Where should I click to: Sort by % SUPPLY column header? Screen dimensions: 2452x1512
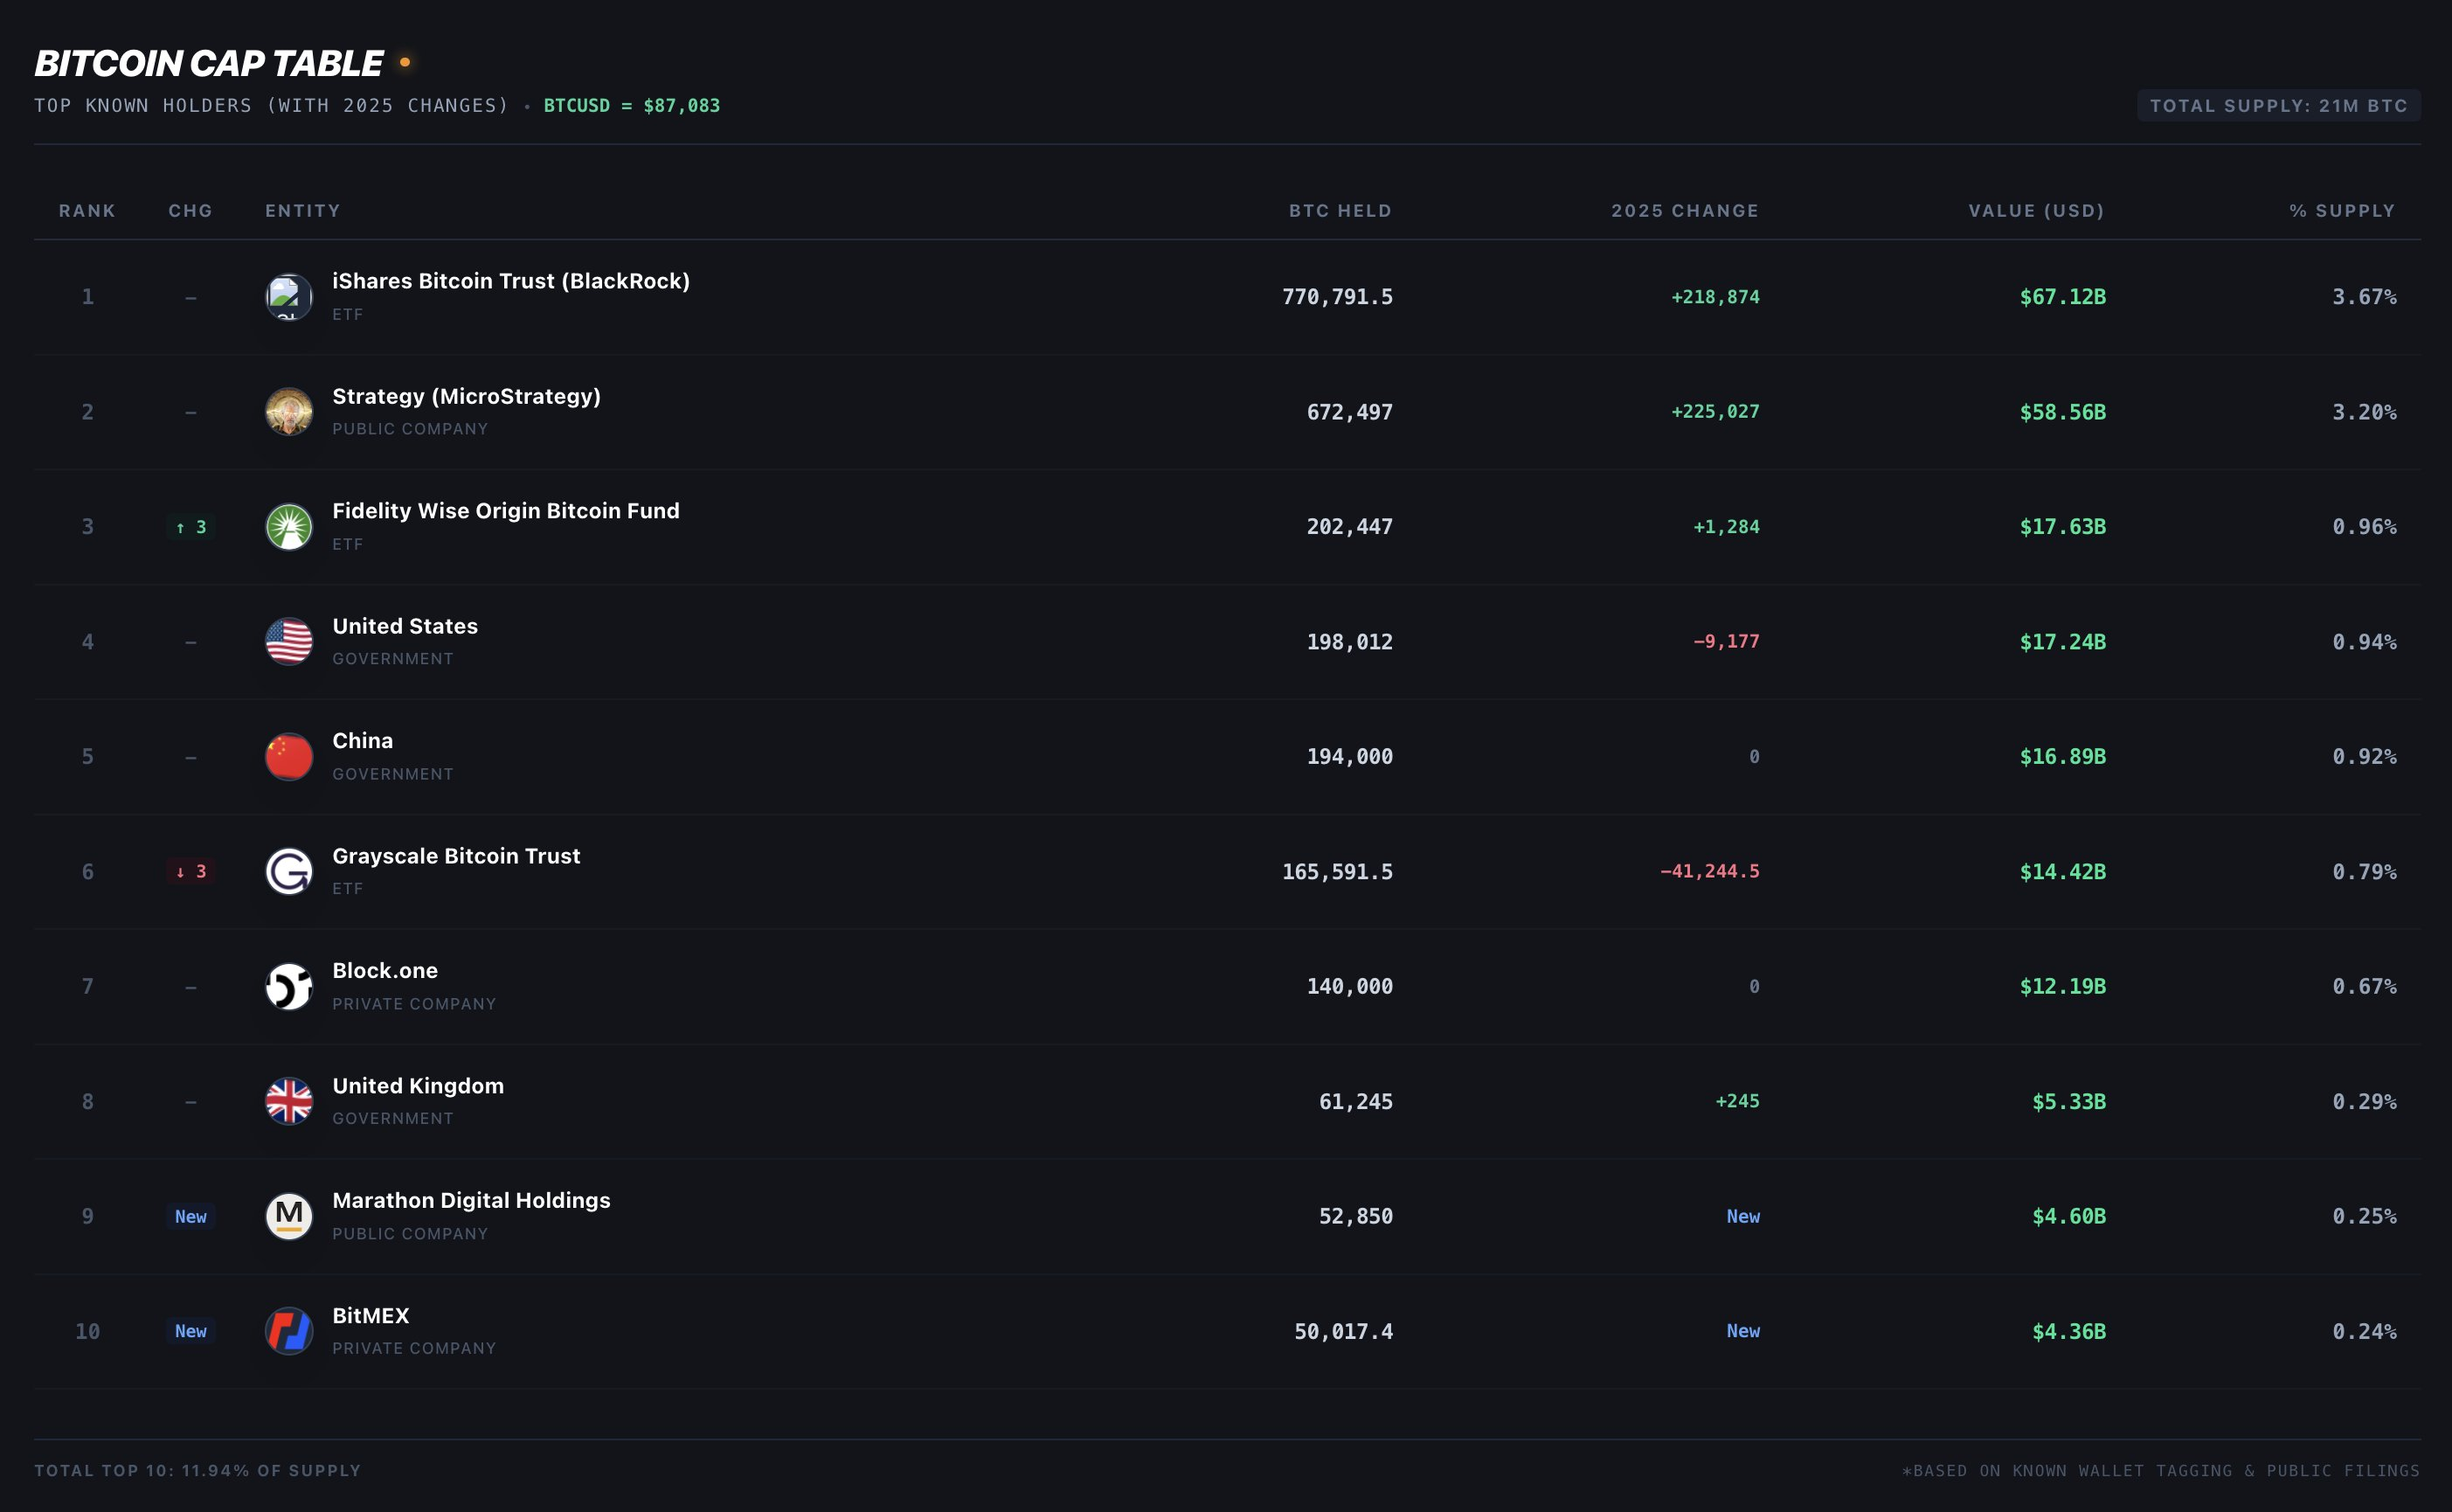[x=2342, y=211]
